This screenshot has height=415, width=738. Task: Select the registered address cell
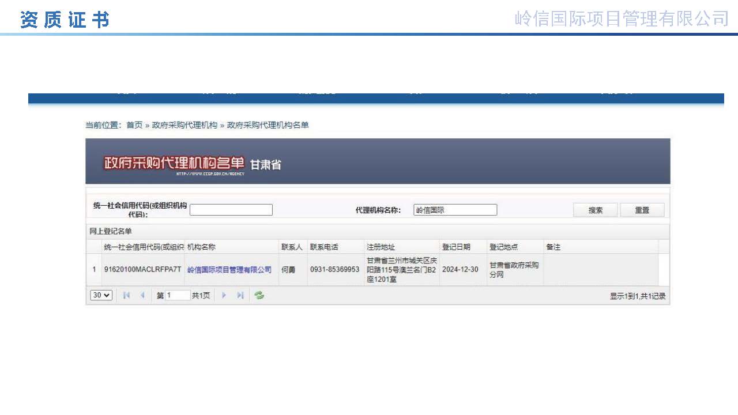401,270
